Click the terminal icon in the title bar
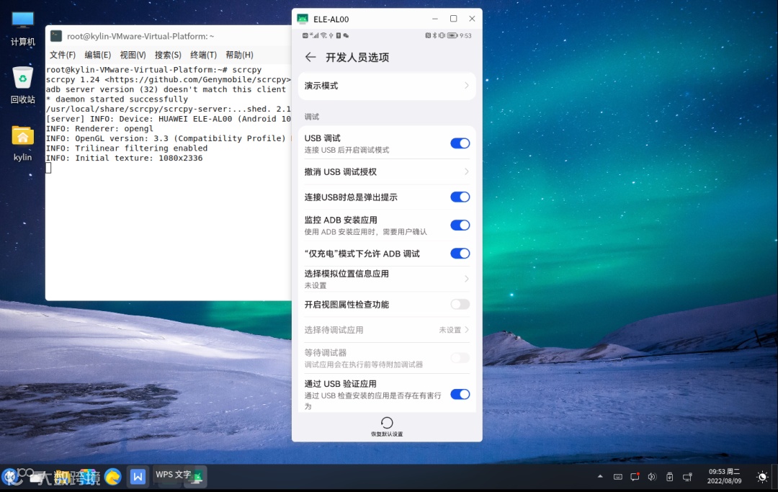 (57, 36)
